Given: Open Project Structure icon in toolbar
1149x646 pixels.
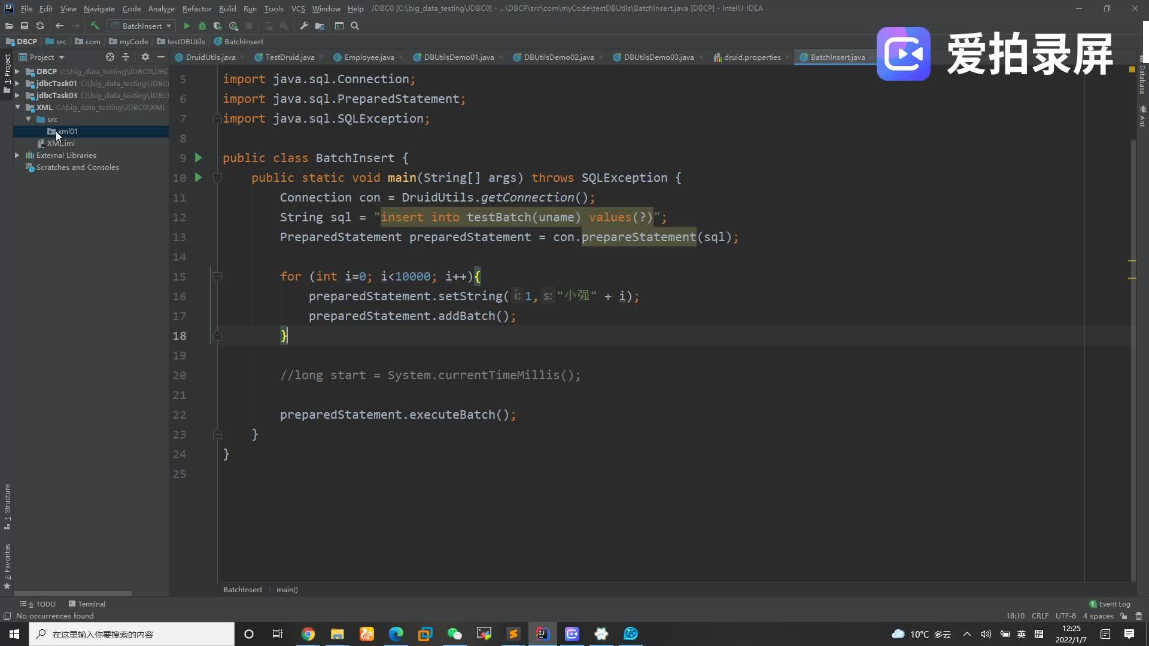Looking at the screenshot, I should coord(320,26).
